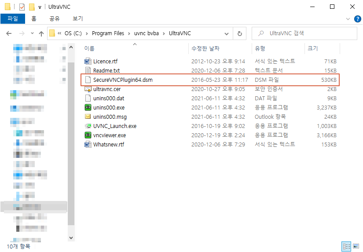Open the 홈 ribbon tab

34,18
